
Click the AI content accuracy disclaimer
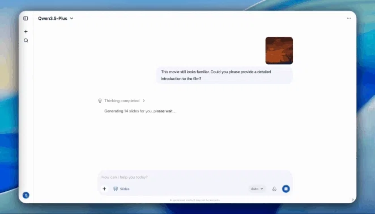[195, 200]
